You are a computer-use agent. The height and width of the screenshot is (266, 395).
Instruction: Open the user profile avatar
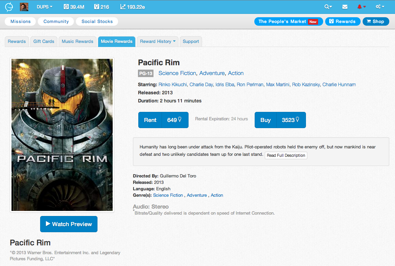coord(24,7)
